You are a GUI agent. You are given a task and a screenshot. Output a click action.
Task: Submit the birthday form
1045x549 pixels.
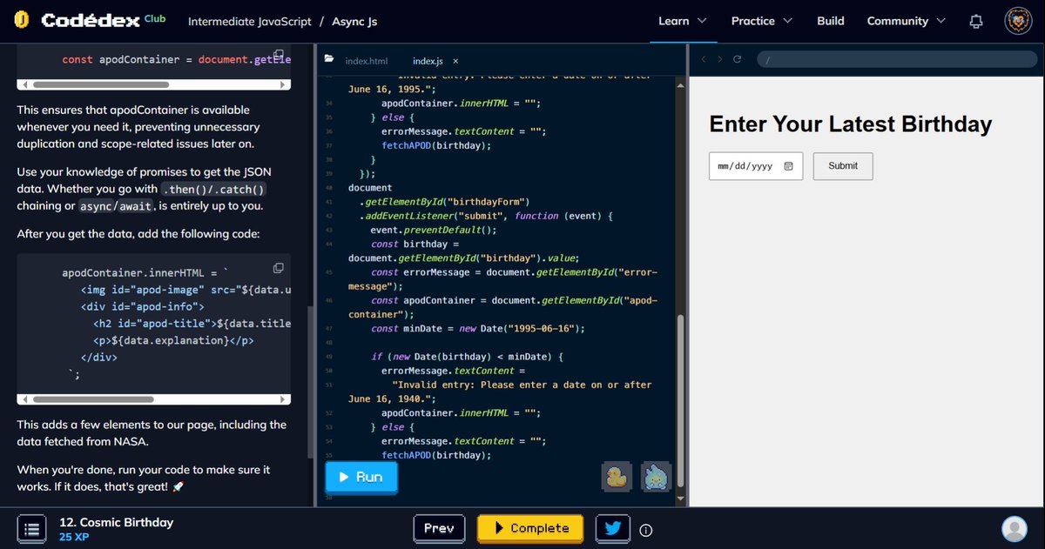point(843,166)
